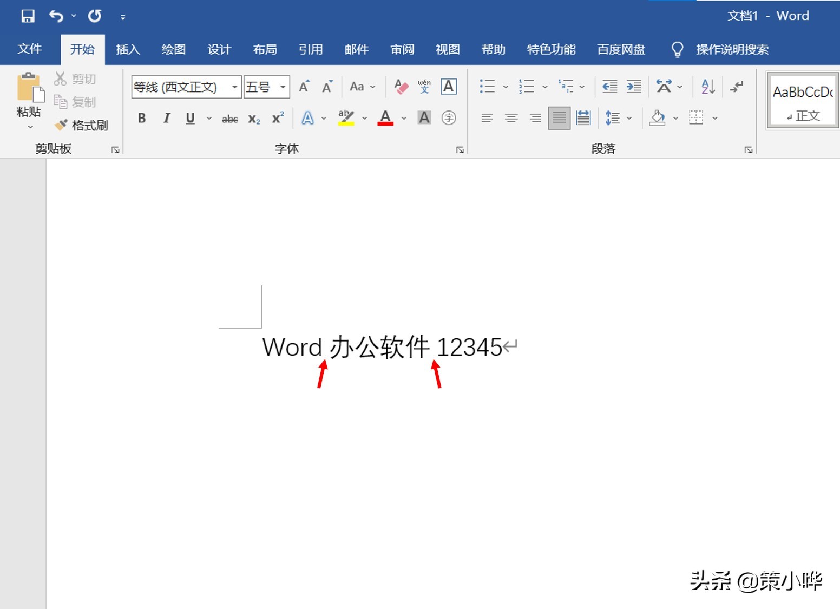840x609 pixels.
Task: Toggle Bold formatting
Action: click(x=142, y=118)
